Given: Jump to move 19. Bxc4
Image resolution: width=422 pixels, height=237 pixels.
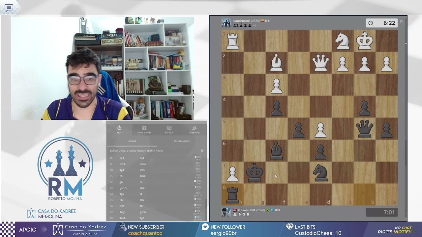Looking at the screenshot, I should 123,164.
